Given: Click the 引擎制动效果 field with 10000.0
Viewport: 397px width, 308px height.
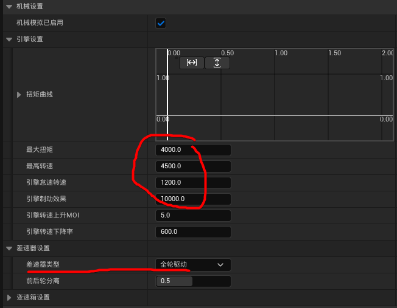Looking at the screenshot, I should tap(193, 199).
